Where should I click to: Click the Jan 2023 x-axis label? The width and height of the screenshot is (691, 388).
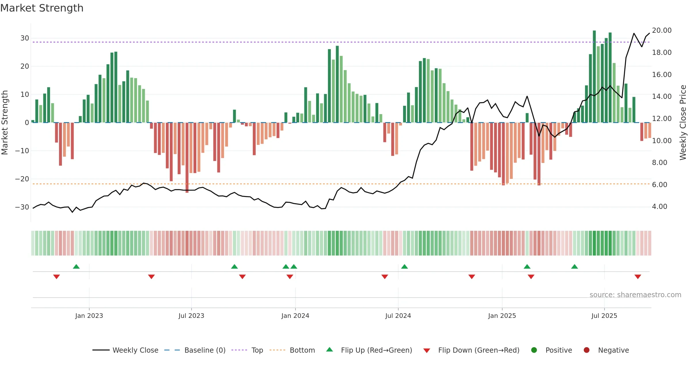click(x=89, y=316)
